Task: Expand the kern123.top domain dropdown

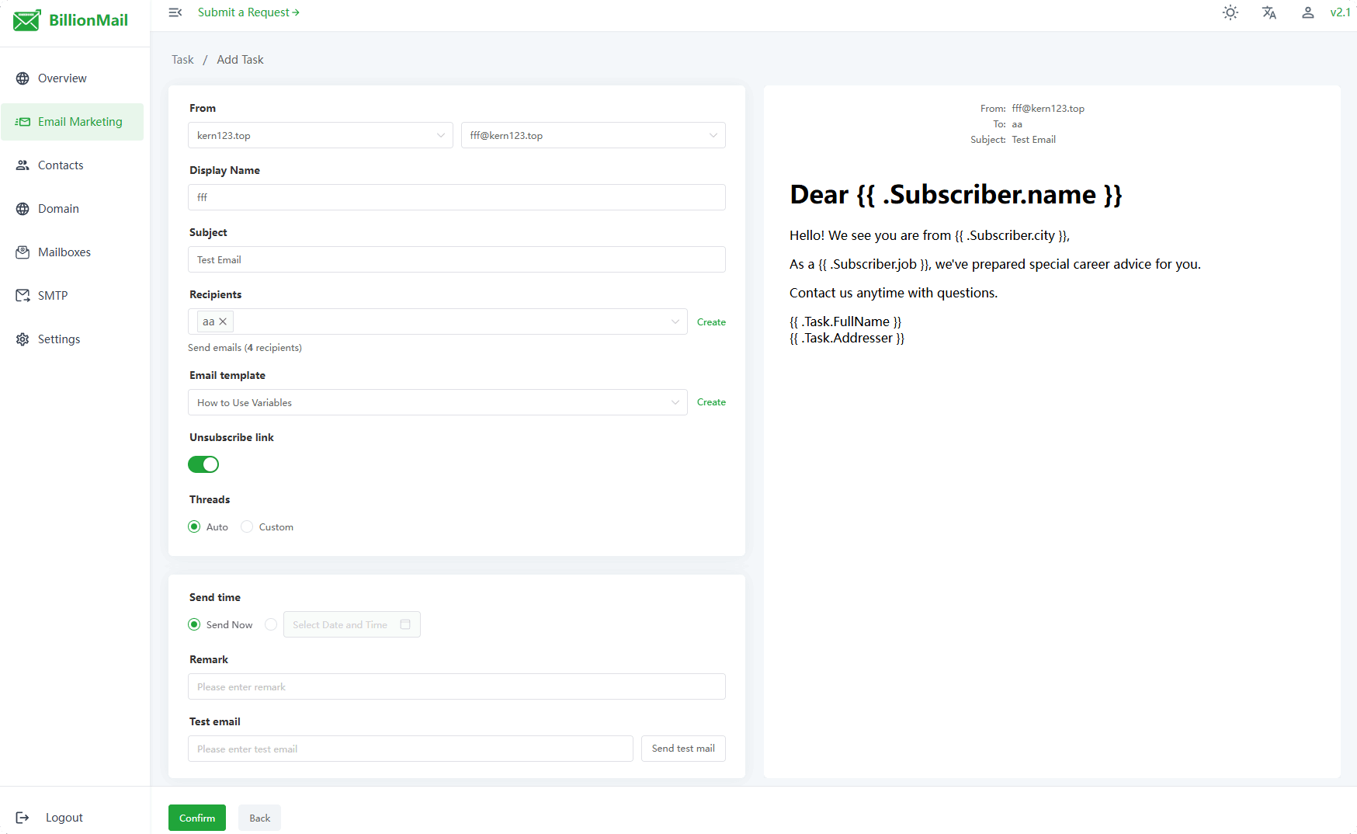Action: [320, 135]
